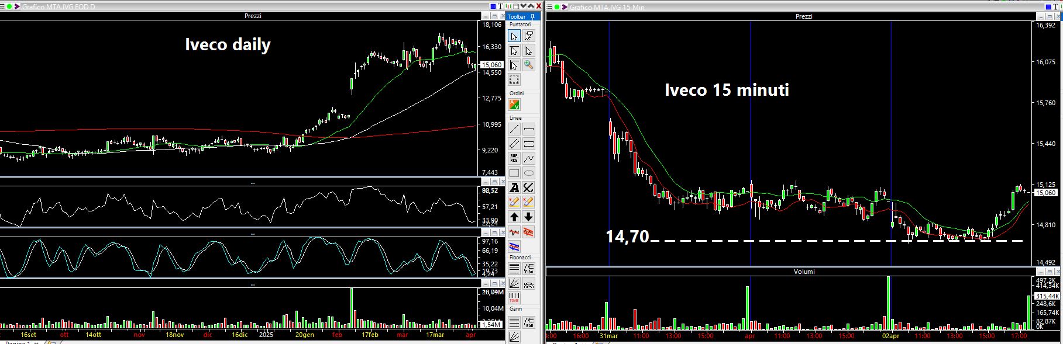Click the 31mar date label on 15 Min axis
The image size is (1063, 344).
(608, 336)
